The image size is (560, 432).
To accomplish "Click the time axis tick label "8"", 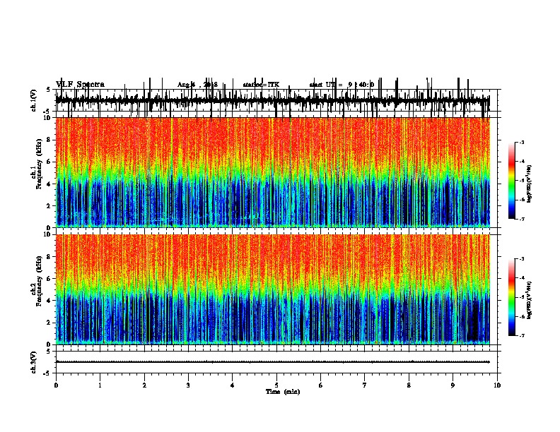I will pos(409,385).
